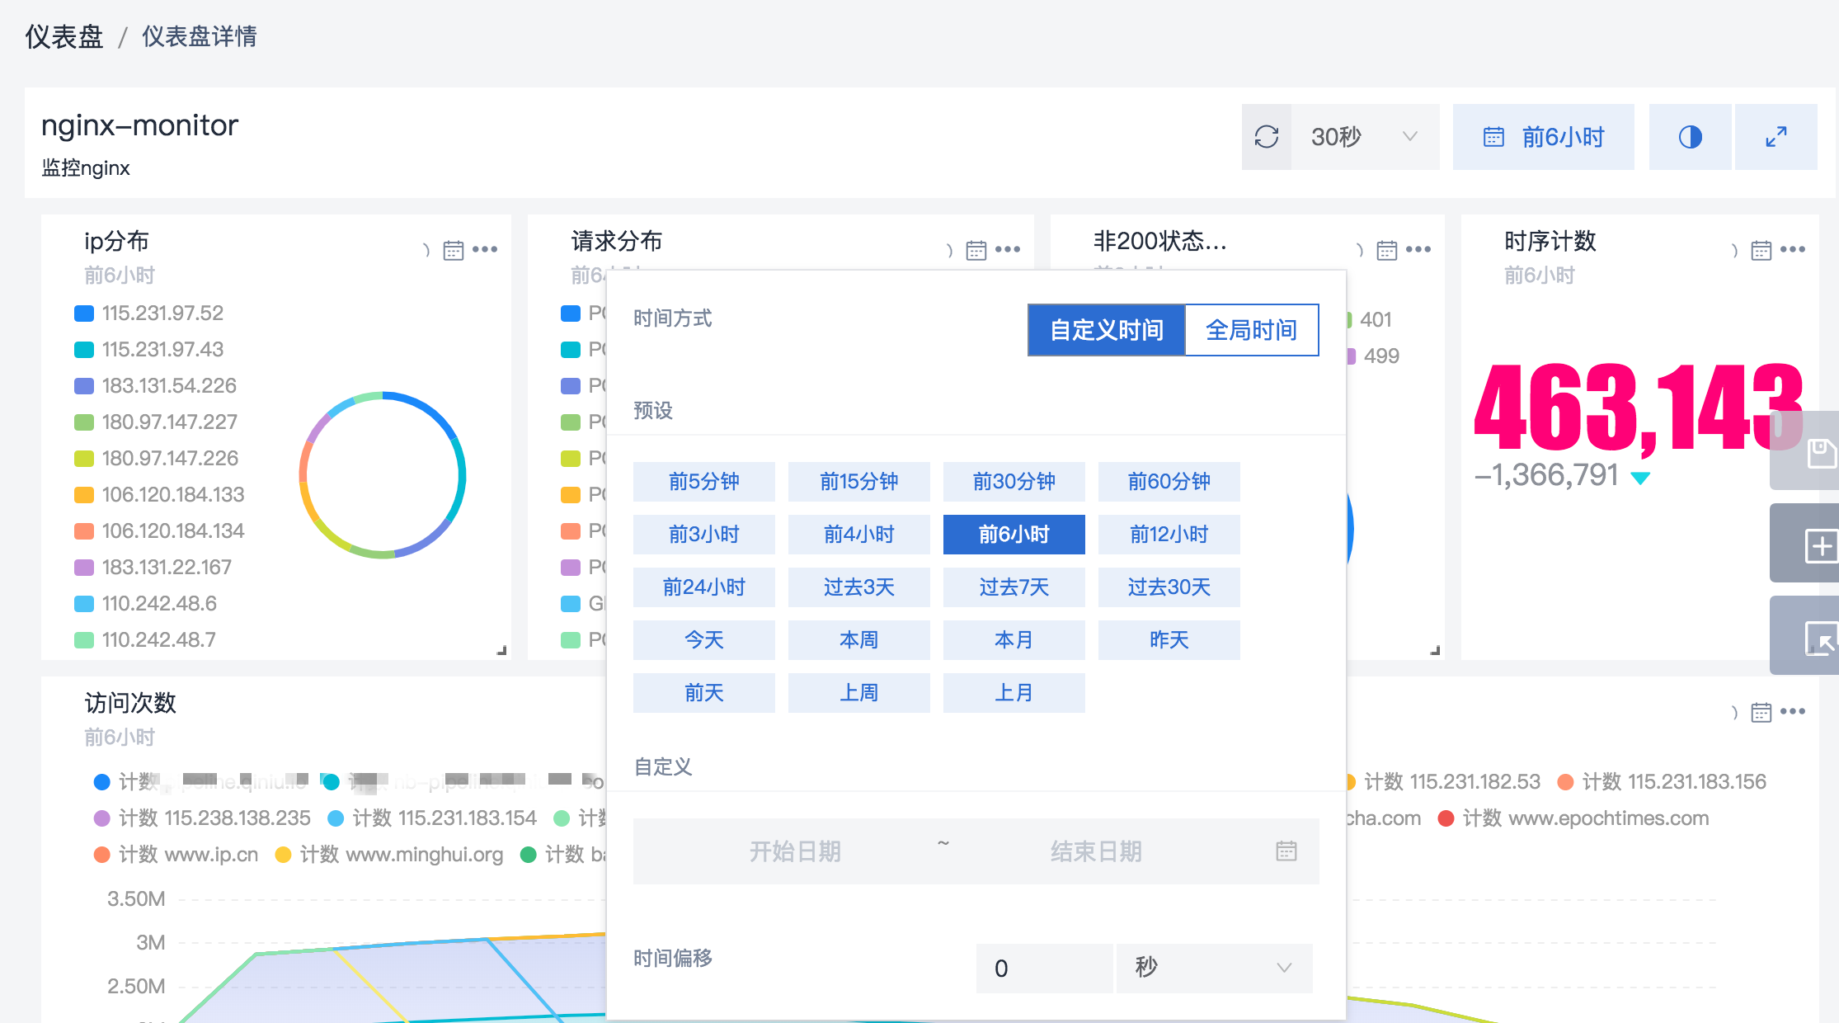
Task: Choose the 前12小时 preset
Action: pos(1169,535)
